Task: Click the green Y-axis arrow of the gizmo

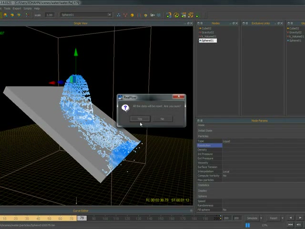Action: pos(76,52)
